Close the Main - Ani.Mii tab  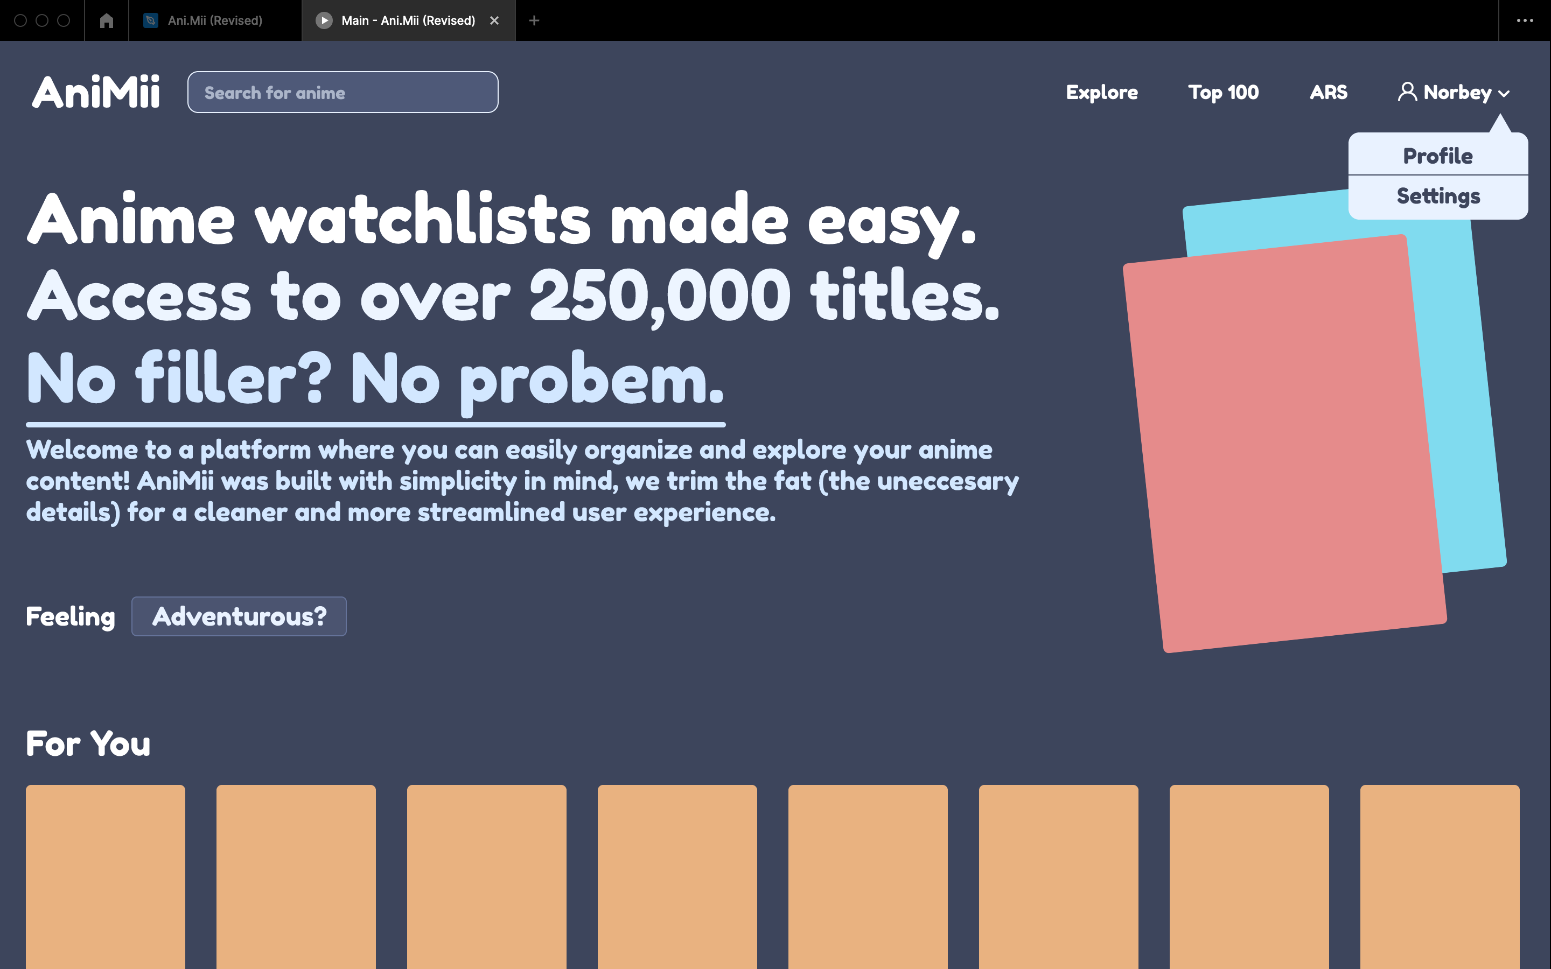(494, 20)
